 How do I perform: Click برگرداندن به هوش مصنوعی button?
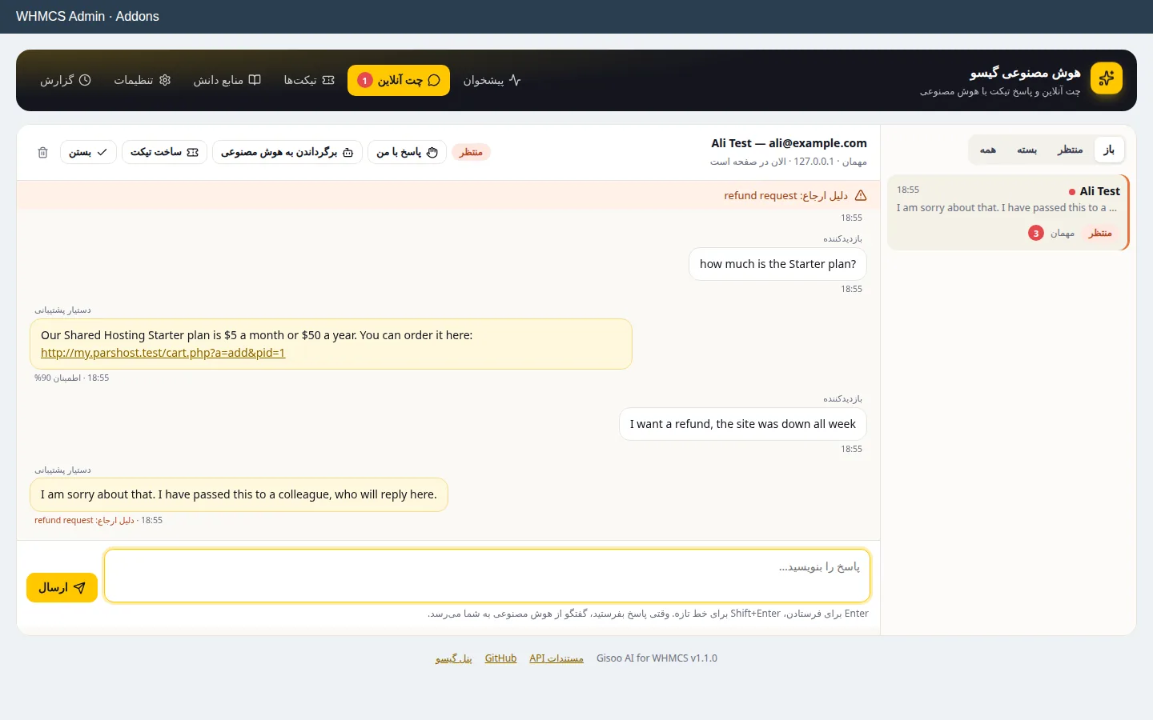point(287,152)
